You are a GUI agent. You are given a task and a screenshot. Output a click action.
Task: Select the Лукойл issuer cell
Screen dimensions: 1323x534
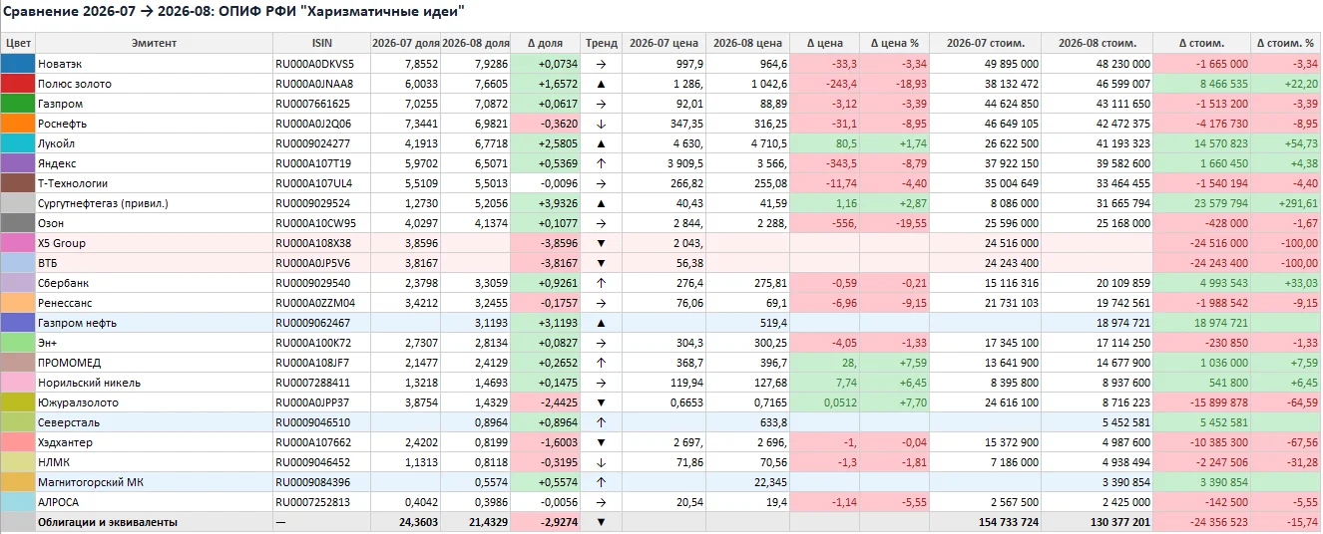pyautogui.click(x=154, y=143)
